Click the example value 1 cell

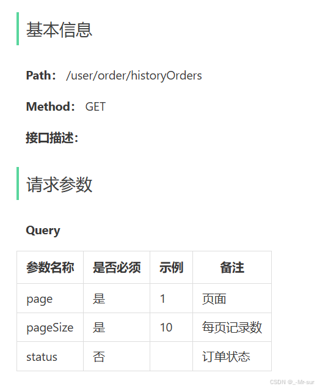click(x=172, y=298)
